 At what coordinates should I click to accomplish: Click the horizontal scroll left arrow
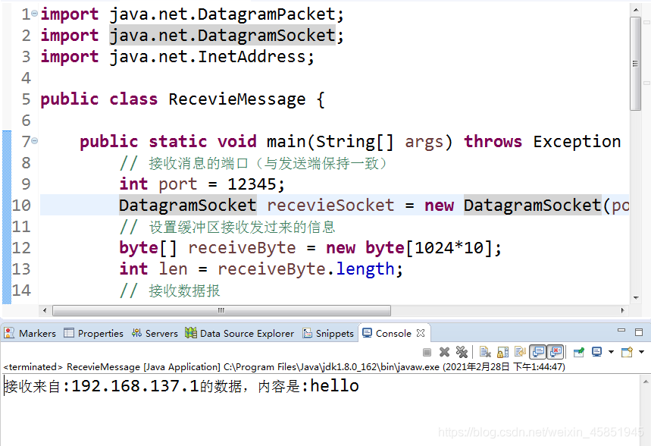(45, 310)
